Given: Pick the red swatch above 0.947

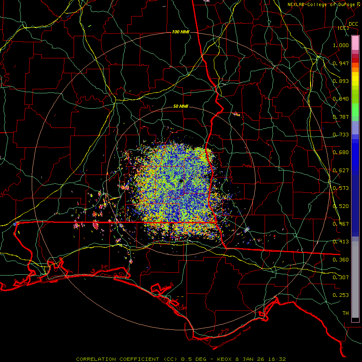Looking at the screenshot, I should [x=355, y=60].
